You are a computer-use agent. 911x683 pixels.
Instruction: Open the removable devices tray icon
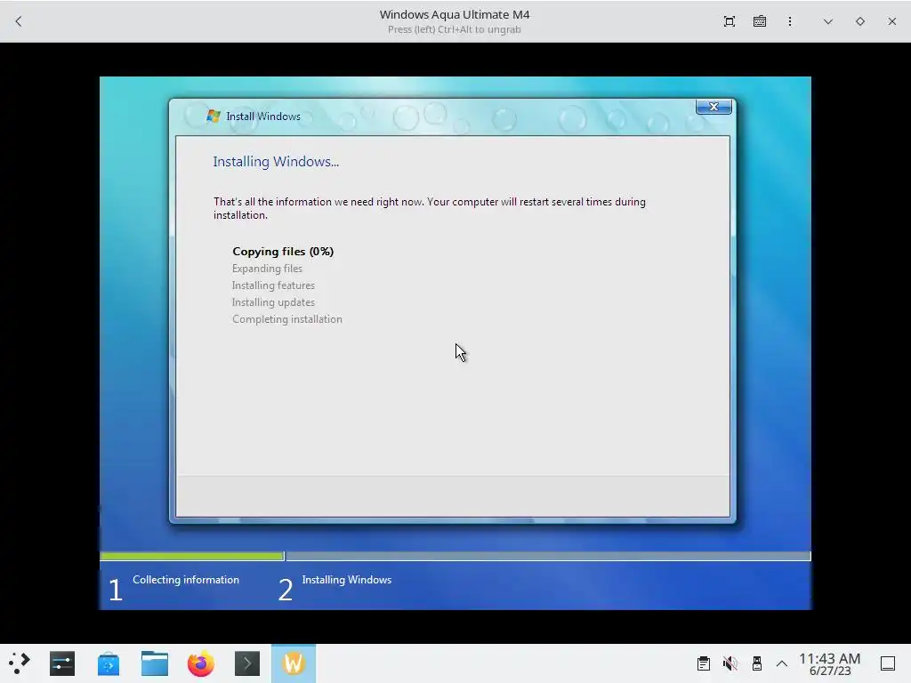tap(756, 663)
